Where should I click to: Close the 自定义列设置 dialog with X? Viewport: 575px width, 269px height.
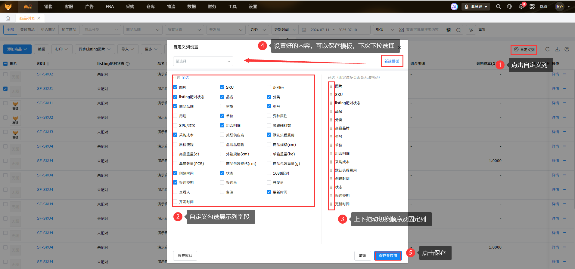400,47
